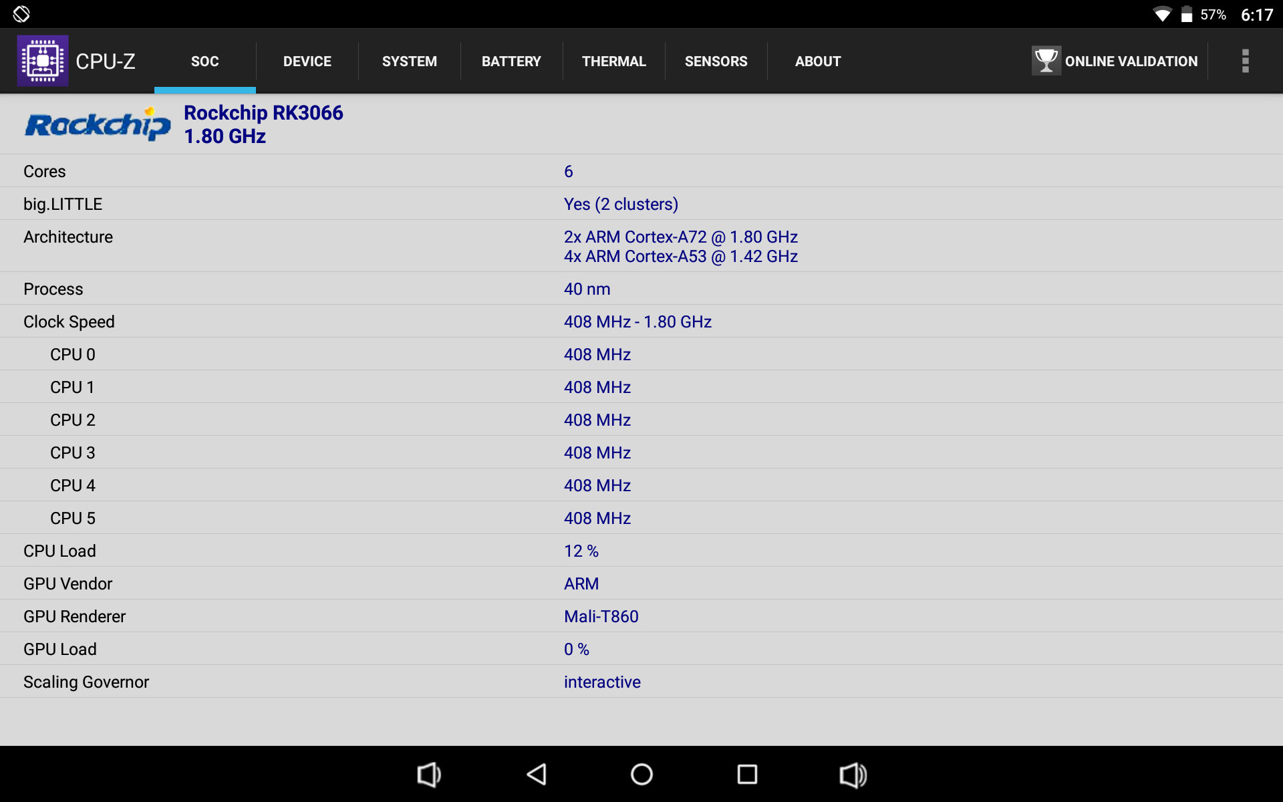
Task: Select the SOC tab
Action: pos(204,61)
